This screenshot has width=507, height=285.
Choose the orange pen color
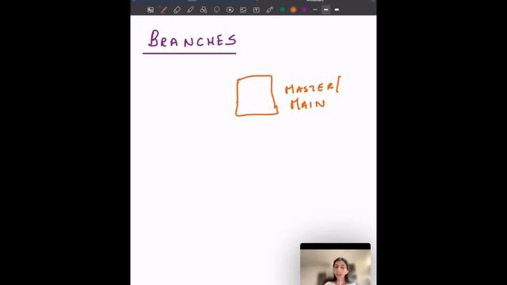pyautogui.click(x=293, y=9)
